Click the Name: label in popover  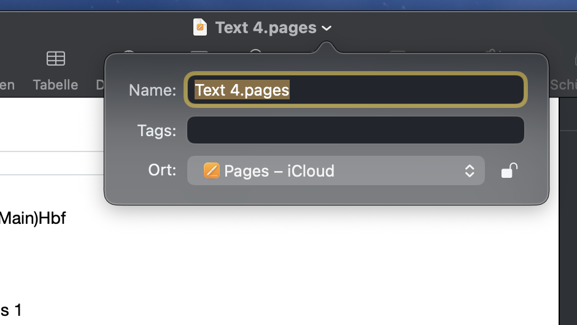(152, 90)
